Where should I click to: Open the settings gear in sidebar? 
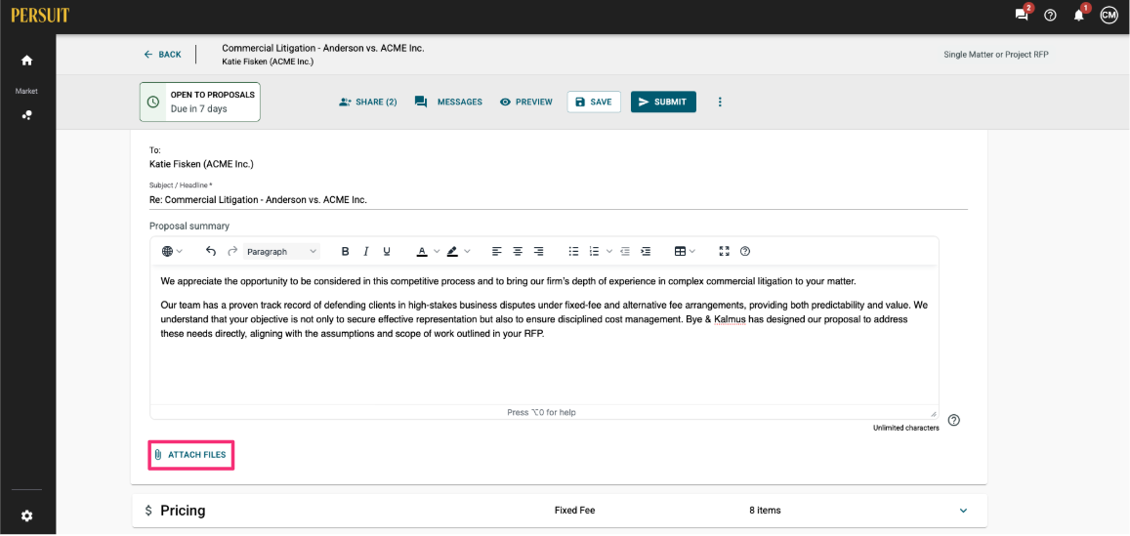[26, 515]
